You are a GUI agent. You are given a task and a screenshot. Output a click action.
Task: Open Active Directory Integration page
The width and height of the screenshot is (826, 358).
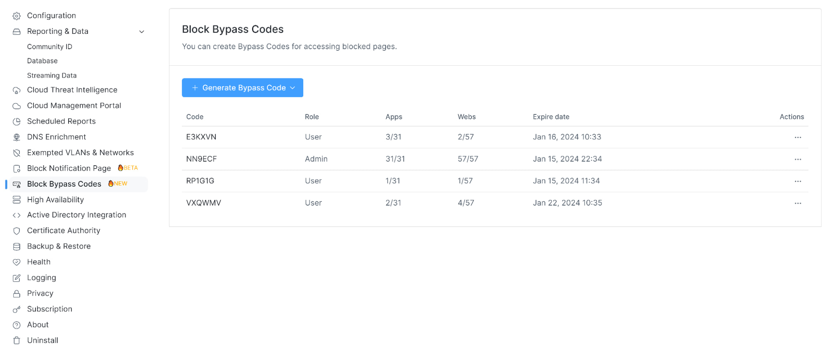(x=76, y=215)
